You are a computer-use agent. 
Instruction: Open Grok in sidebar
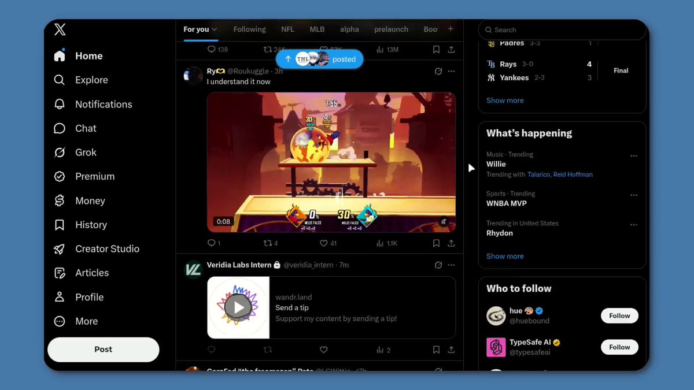coord(75,153)
